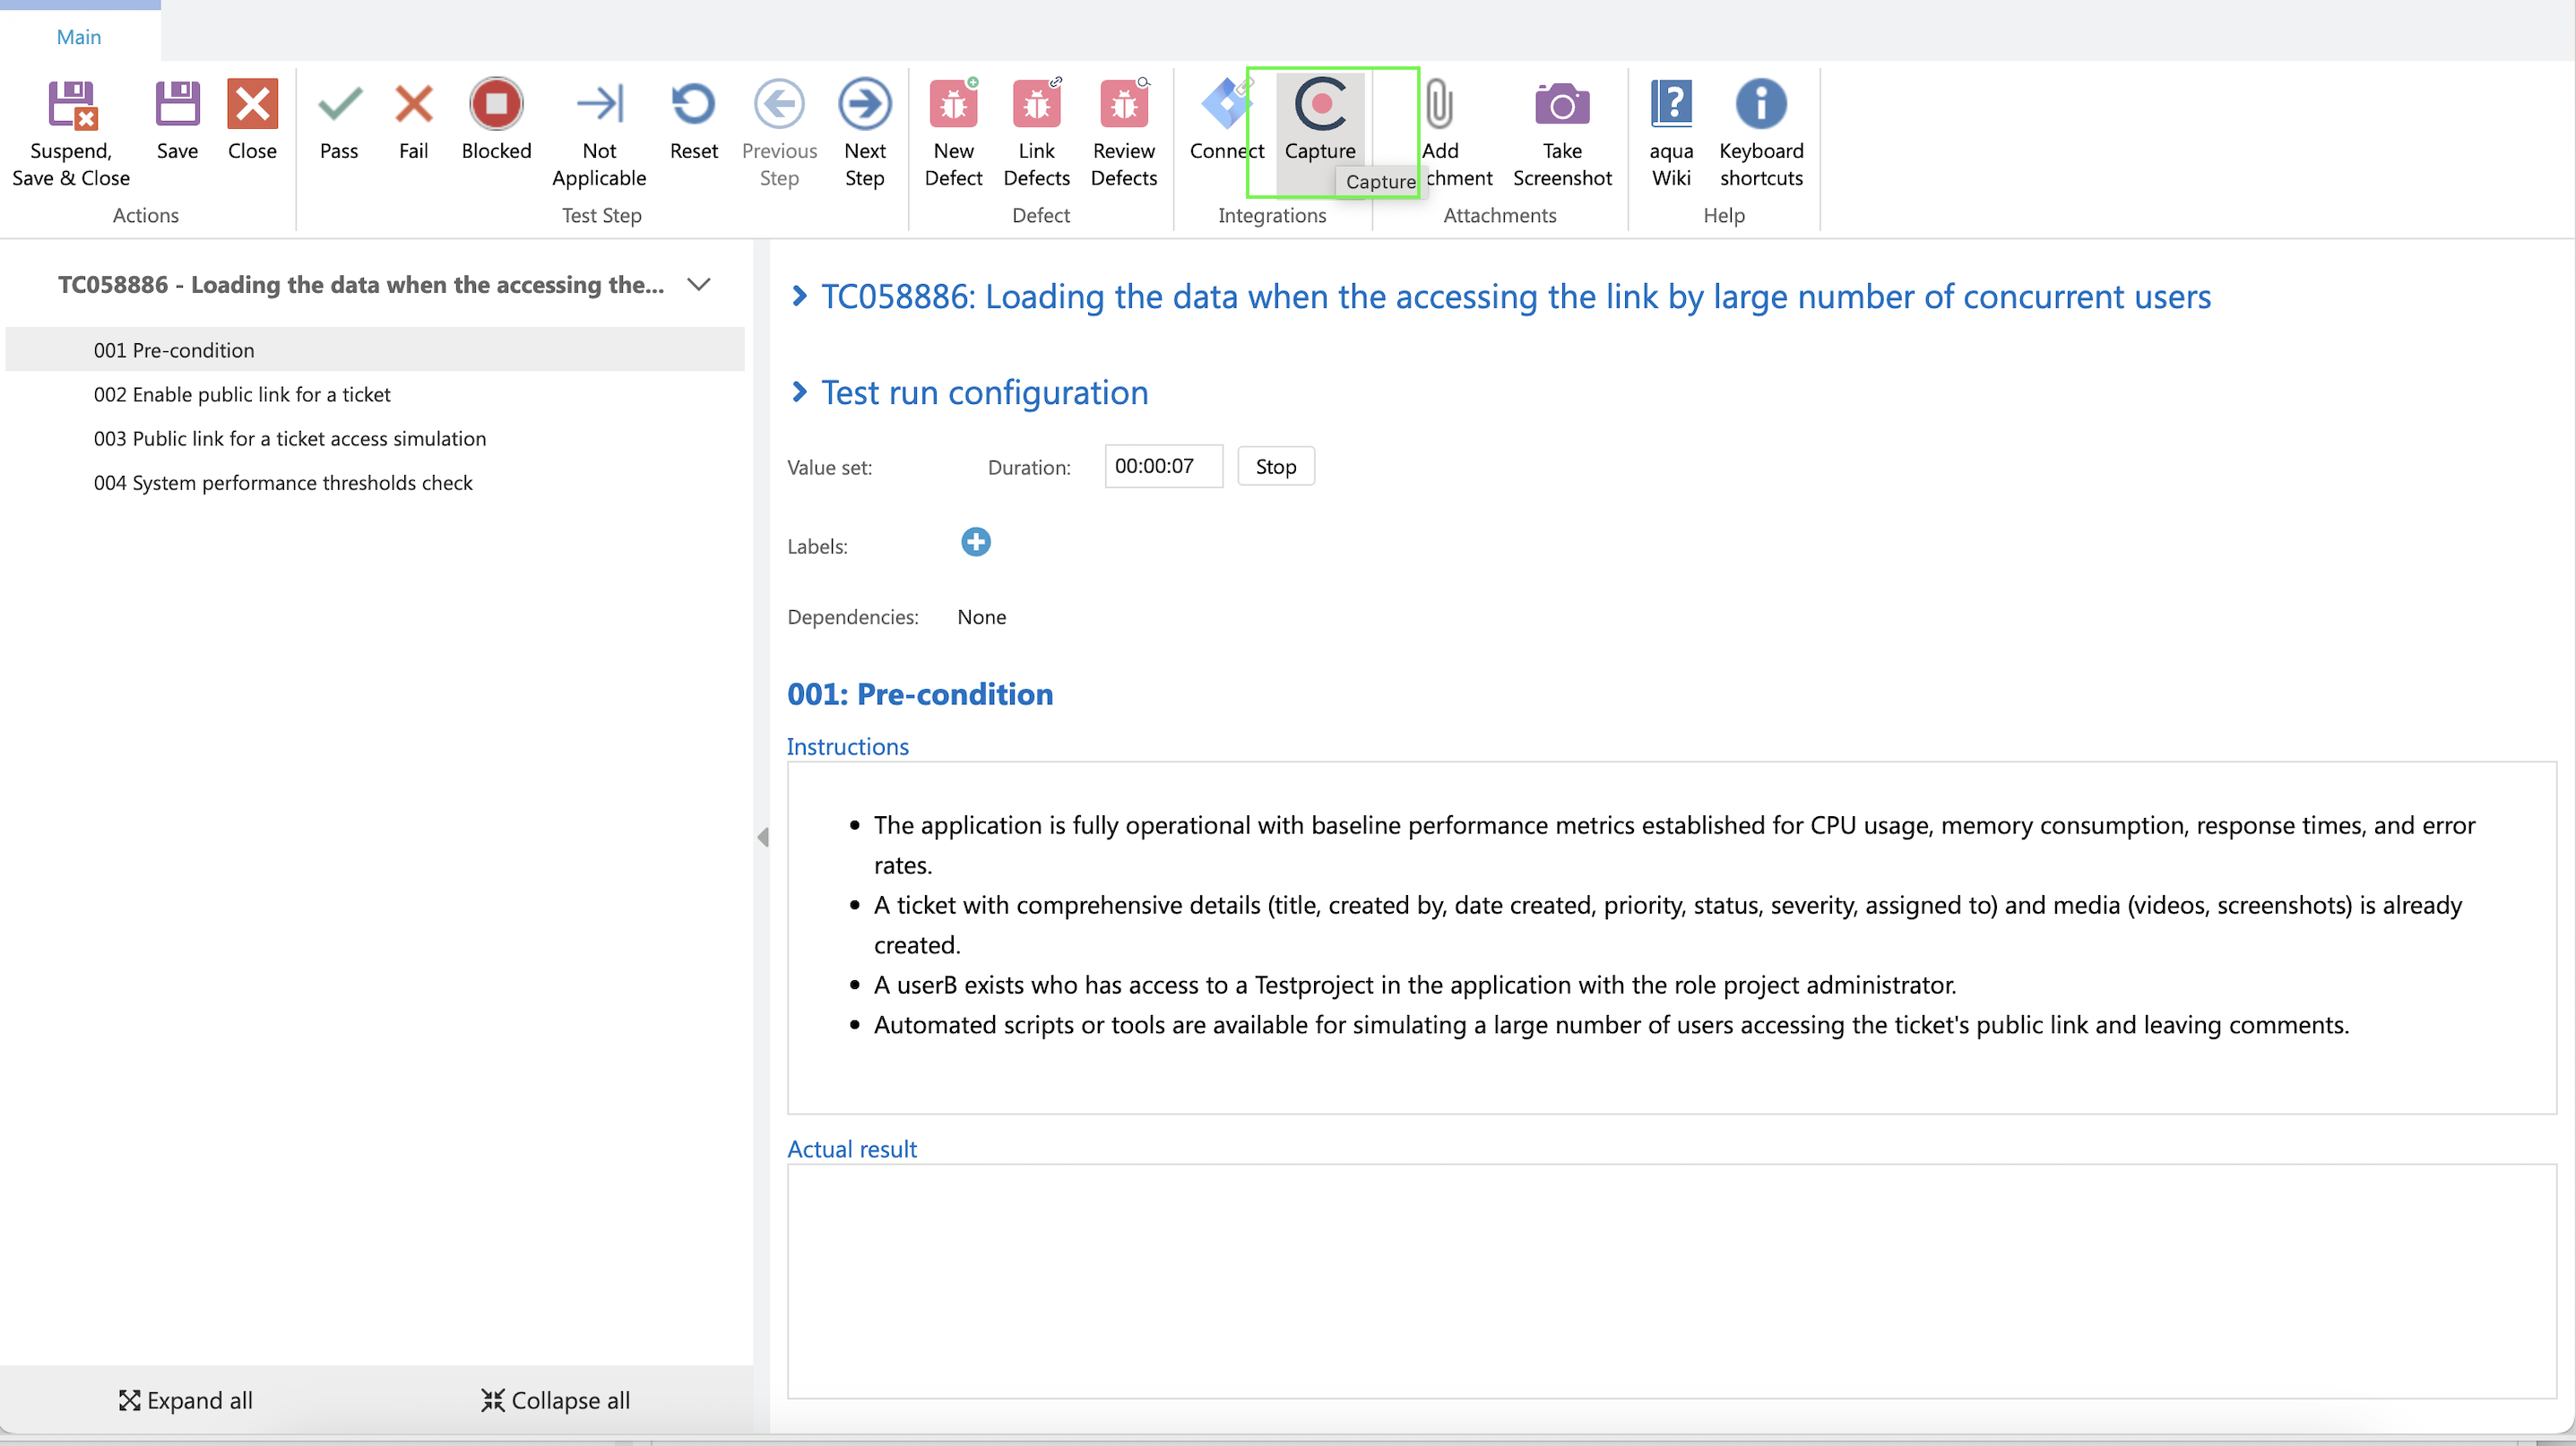Switch to the Main ribbon tab
This screenshot has height=1446, width=2576.
[79, 37]
